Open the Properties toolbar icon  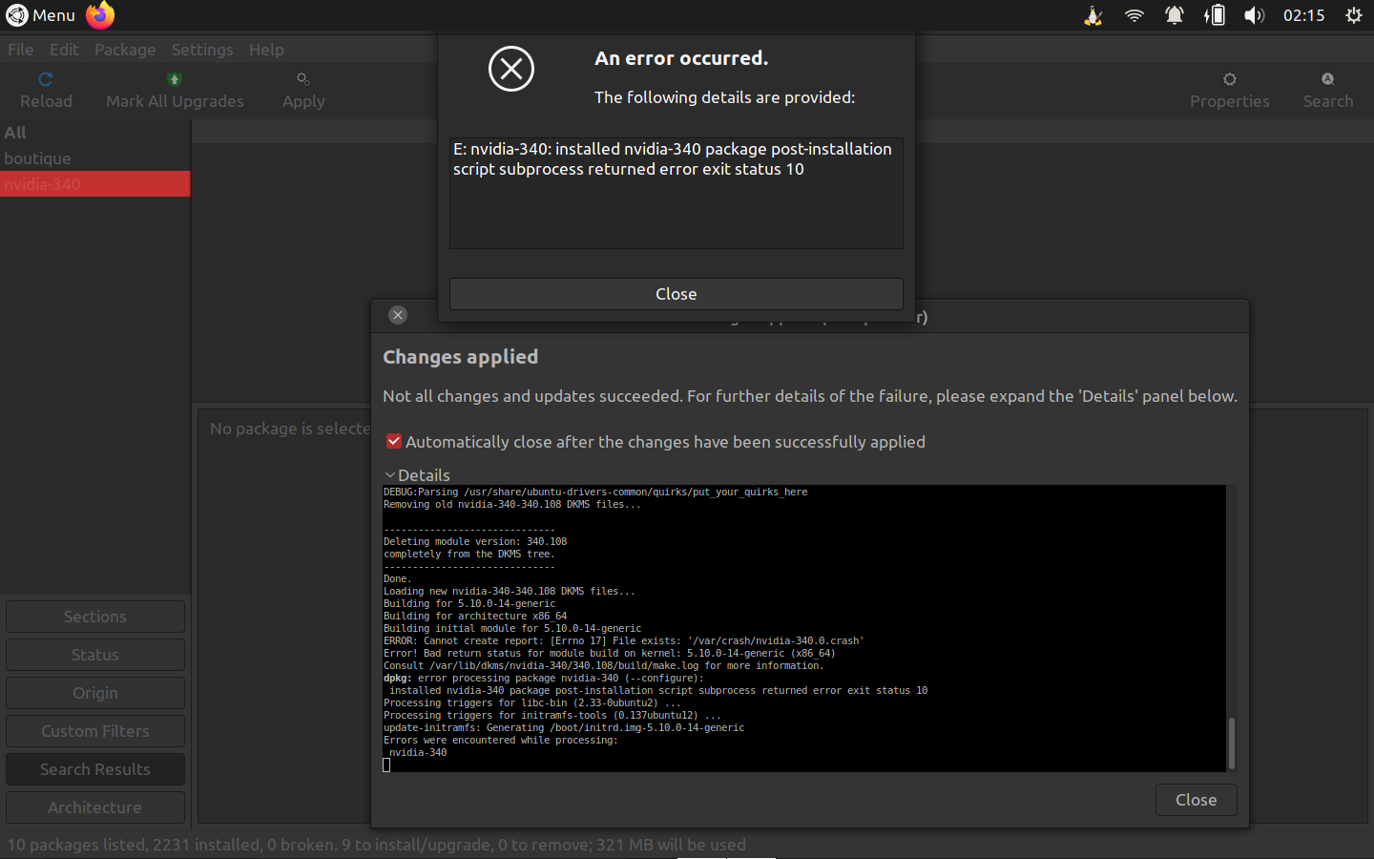point(1229,80)
